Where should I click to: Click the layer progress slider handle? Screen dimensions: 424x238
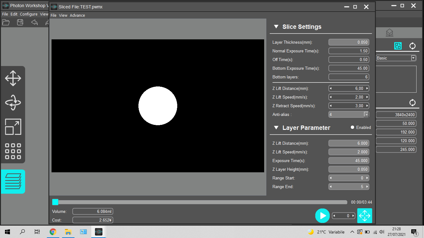pyautogui.click(x=55, y=202)
